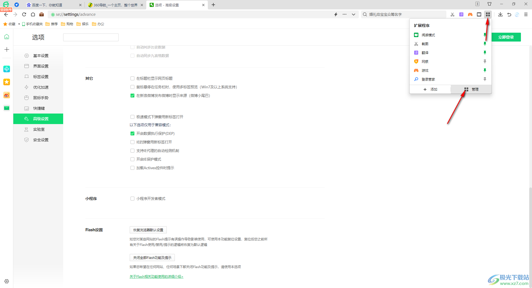Select 翻译 in extensions list
This screenshot has width=532, height=288.
425,53
